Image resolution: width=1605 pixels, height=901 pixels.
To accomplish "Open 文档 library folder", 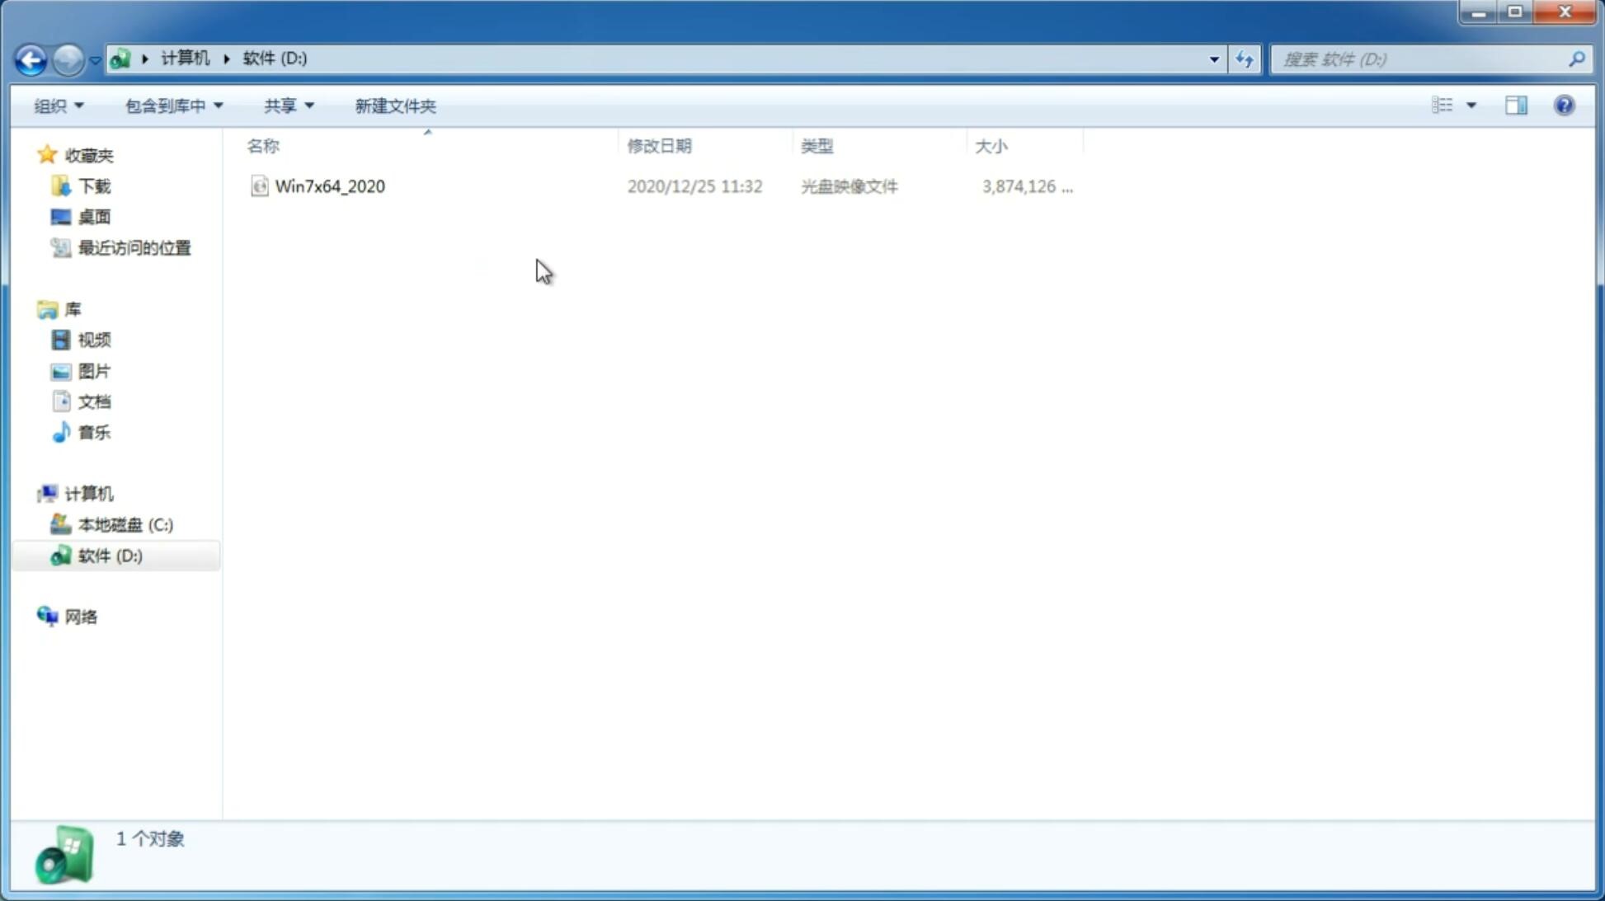I will coord(94,401).
